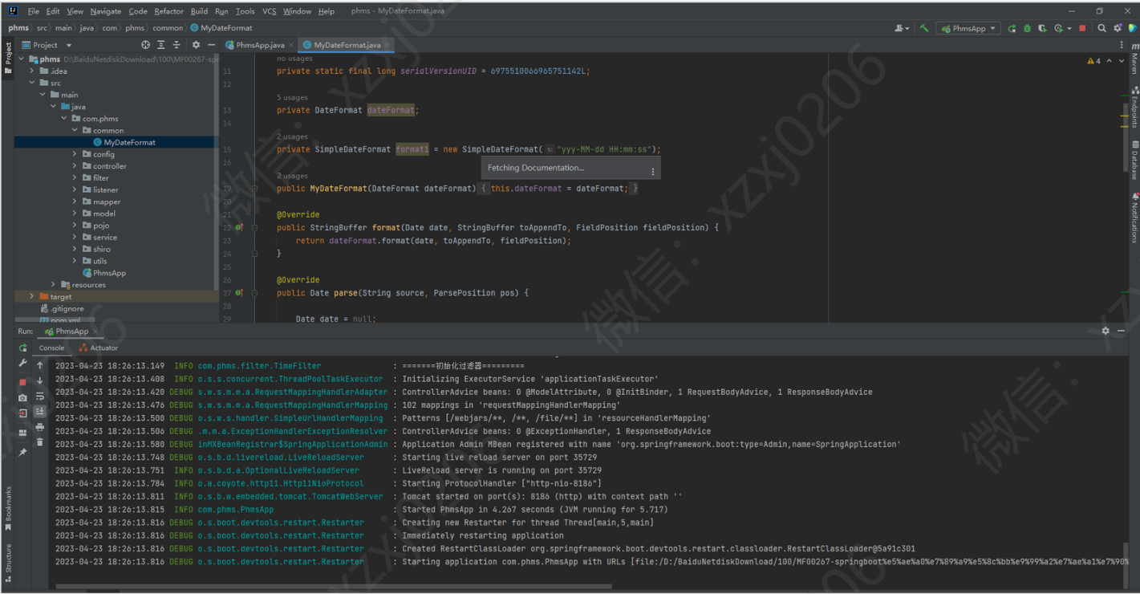Screen dimensions: 1140x594
Task: Switch to Actuator tab in Run panel
Action: 99,348
